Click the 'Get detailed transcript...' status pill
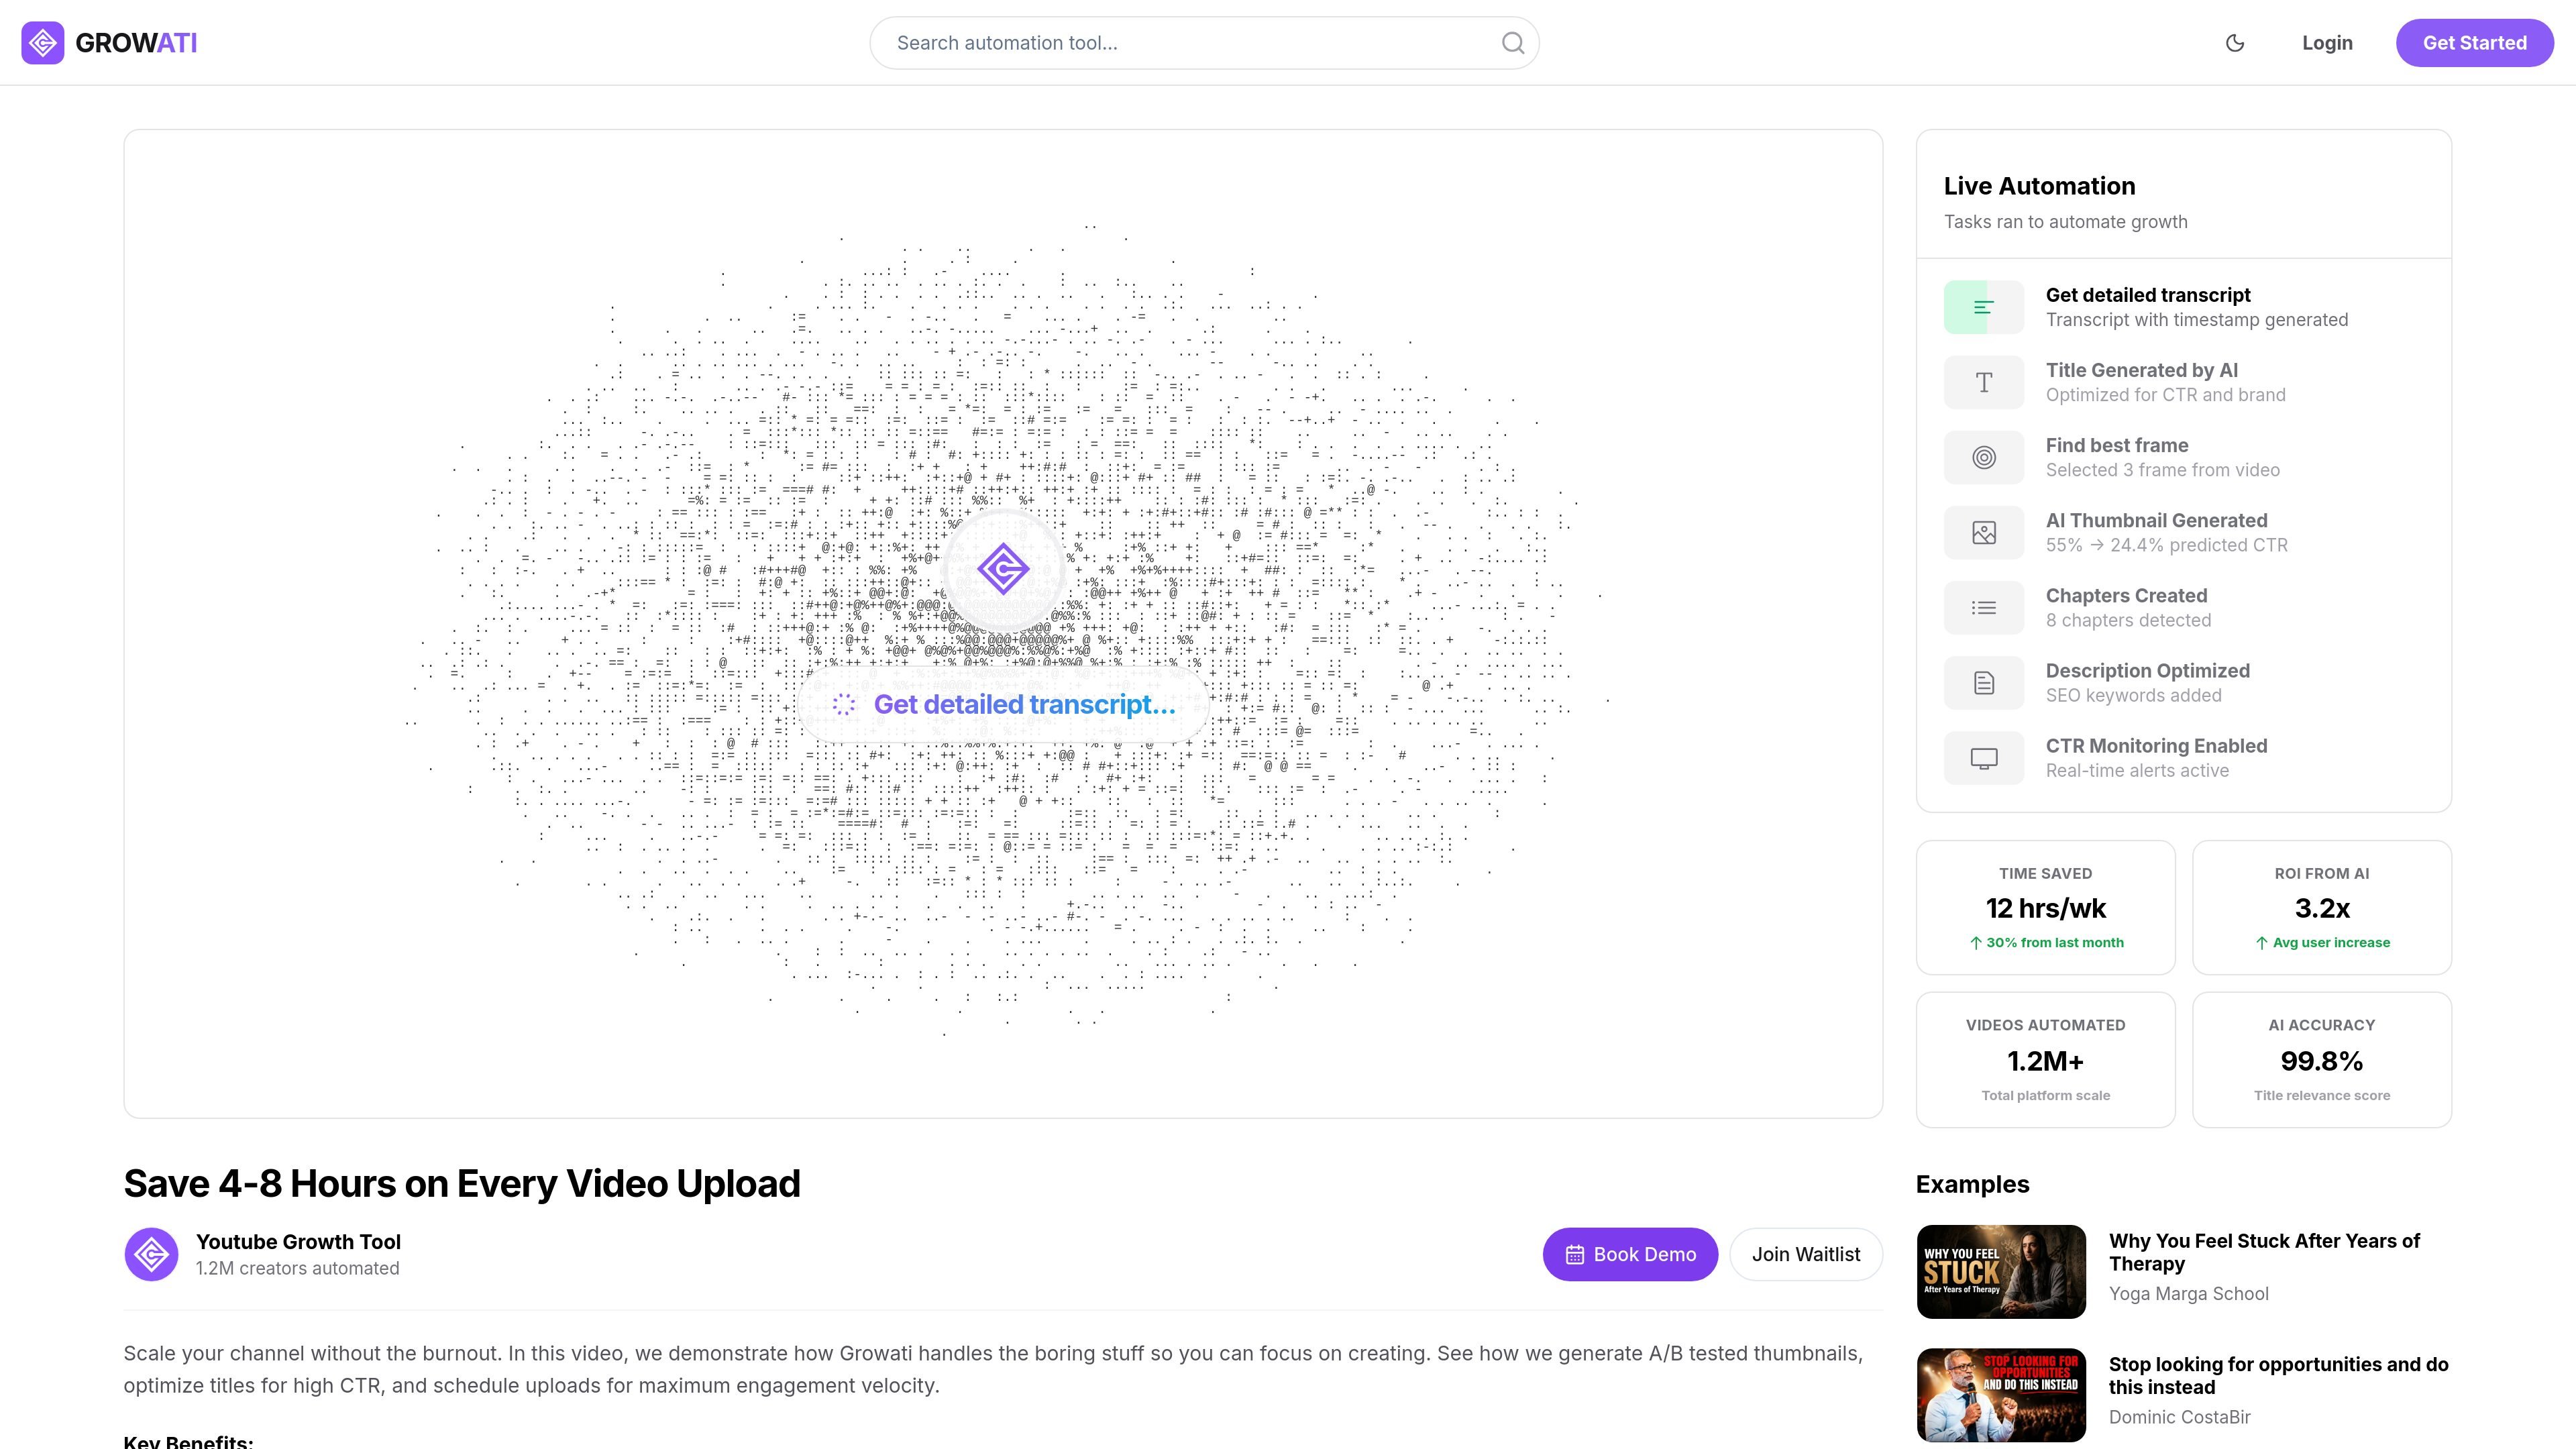This screenshot has height=1449, width=2576. pyautogui.click(x=1003, y=705)
